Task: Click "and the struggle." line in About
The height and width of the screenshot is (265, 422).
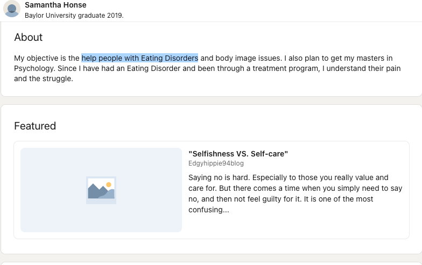Action: pyautogui.click(x=44, y=78)
